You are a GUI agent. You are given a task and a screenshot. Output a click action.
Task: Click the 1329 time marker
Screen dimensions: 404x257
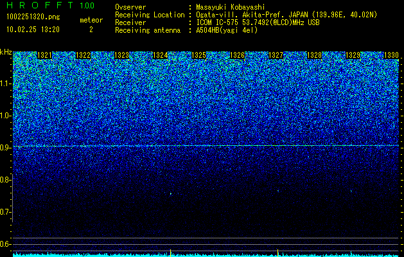[353, 55]
